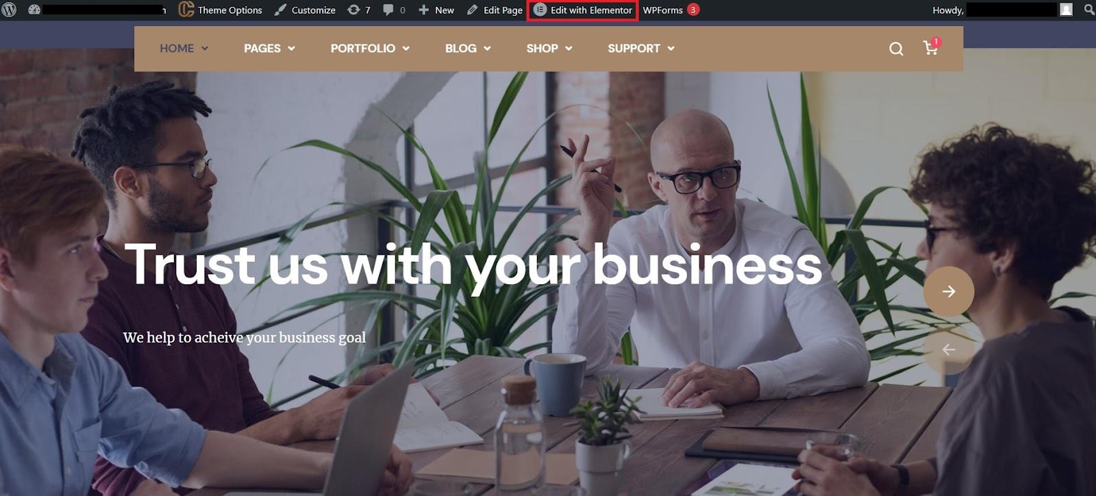Expand the HOME menu dropdown
Image resolution: width=1096 pixels, height=496 pixels.
pos(184,48)
